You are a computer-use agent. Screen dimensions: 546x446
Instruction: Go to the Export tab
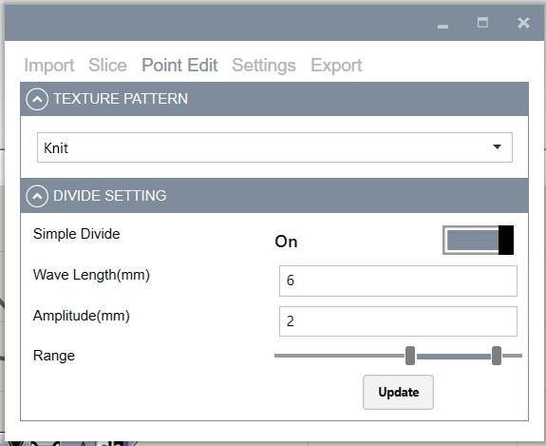click(x=336, y=66)
